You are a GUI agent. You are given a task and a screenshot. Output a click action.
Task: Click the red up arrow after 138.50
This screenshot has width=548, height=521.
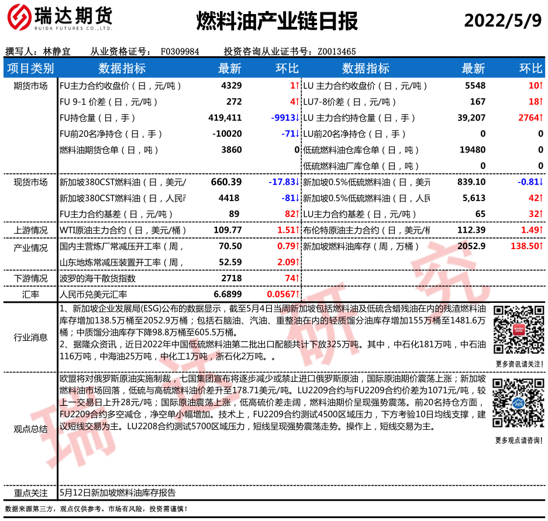pos(540,246)
